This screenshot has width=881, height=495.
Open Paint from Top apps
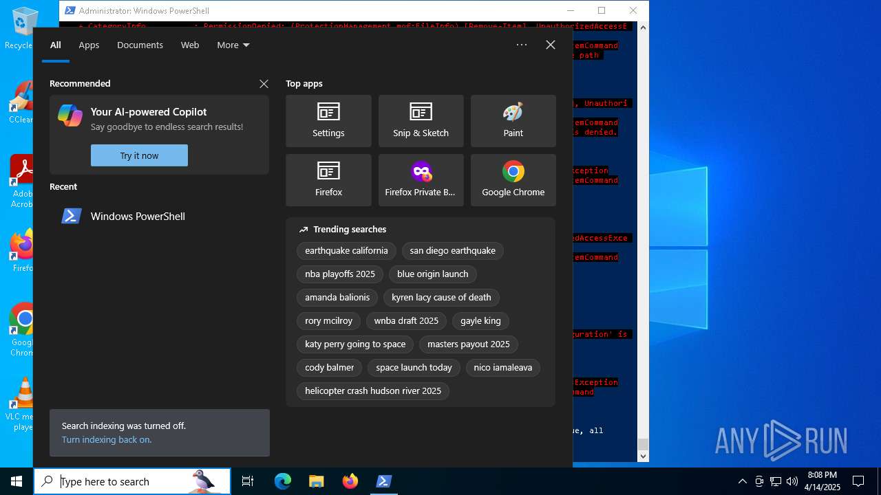click(513, 121)
